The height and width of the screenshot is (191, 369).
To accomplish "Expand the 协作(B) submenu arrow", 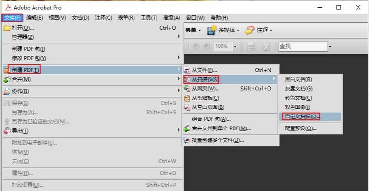I will pyautogui.click(x=179, y=90).
